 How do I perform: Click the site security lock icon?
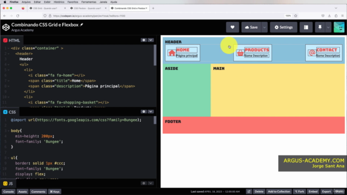50,16
